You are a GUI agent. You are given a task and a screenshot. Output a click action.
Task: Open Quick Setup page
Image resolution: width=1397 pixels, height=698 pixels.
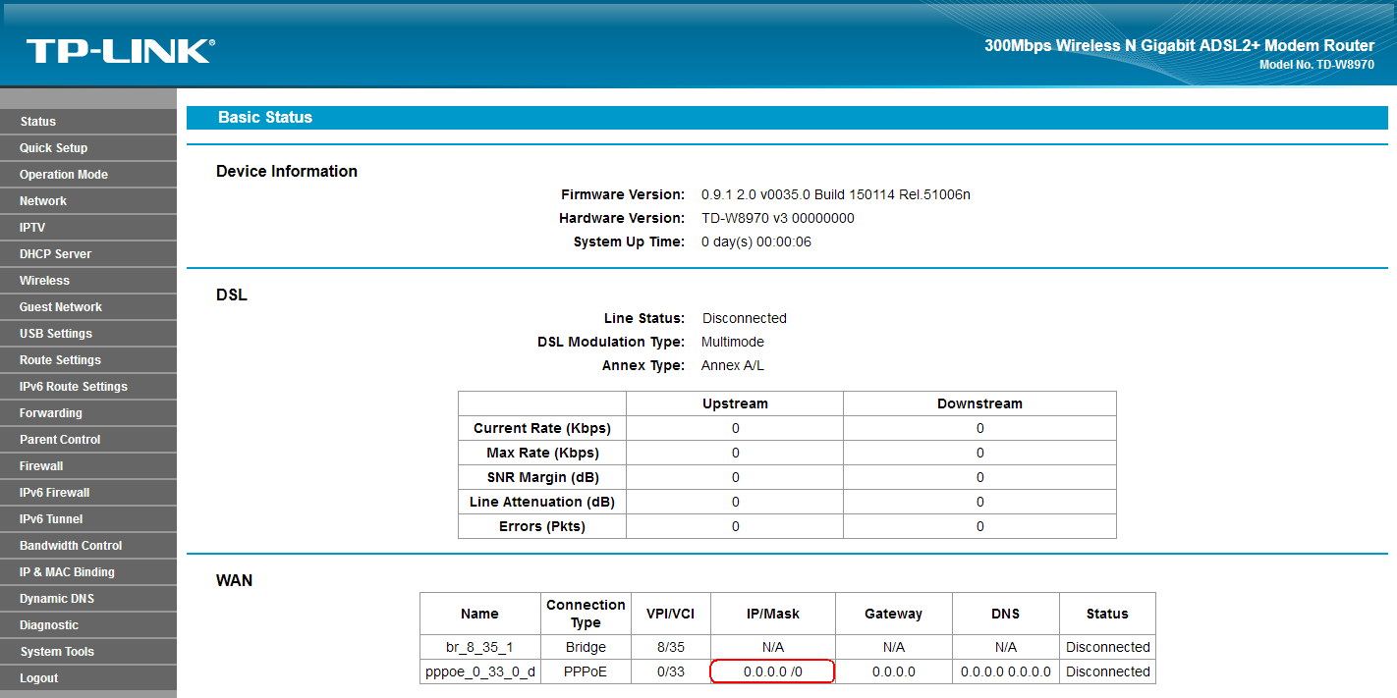pyautogui.click(x=88, y=148)
